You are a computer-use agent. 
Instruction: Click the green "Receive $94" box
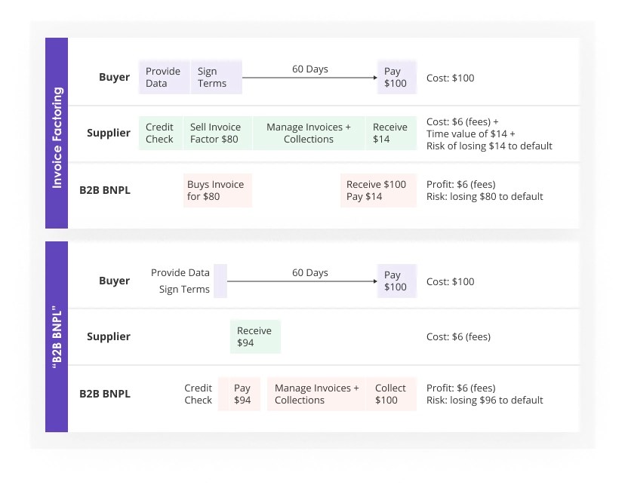click(255, 336)
